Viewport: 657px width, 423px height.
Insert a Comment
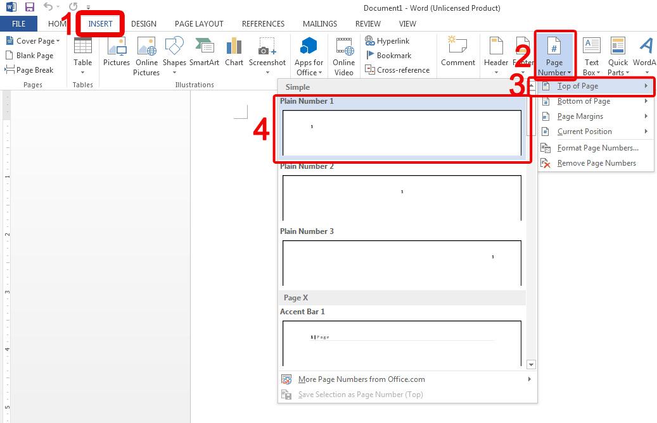tap(457, 51)
